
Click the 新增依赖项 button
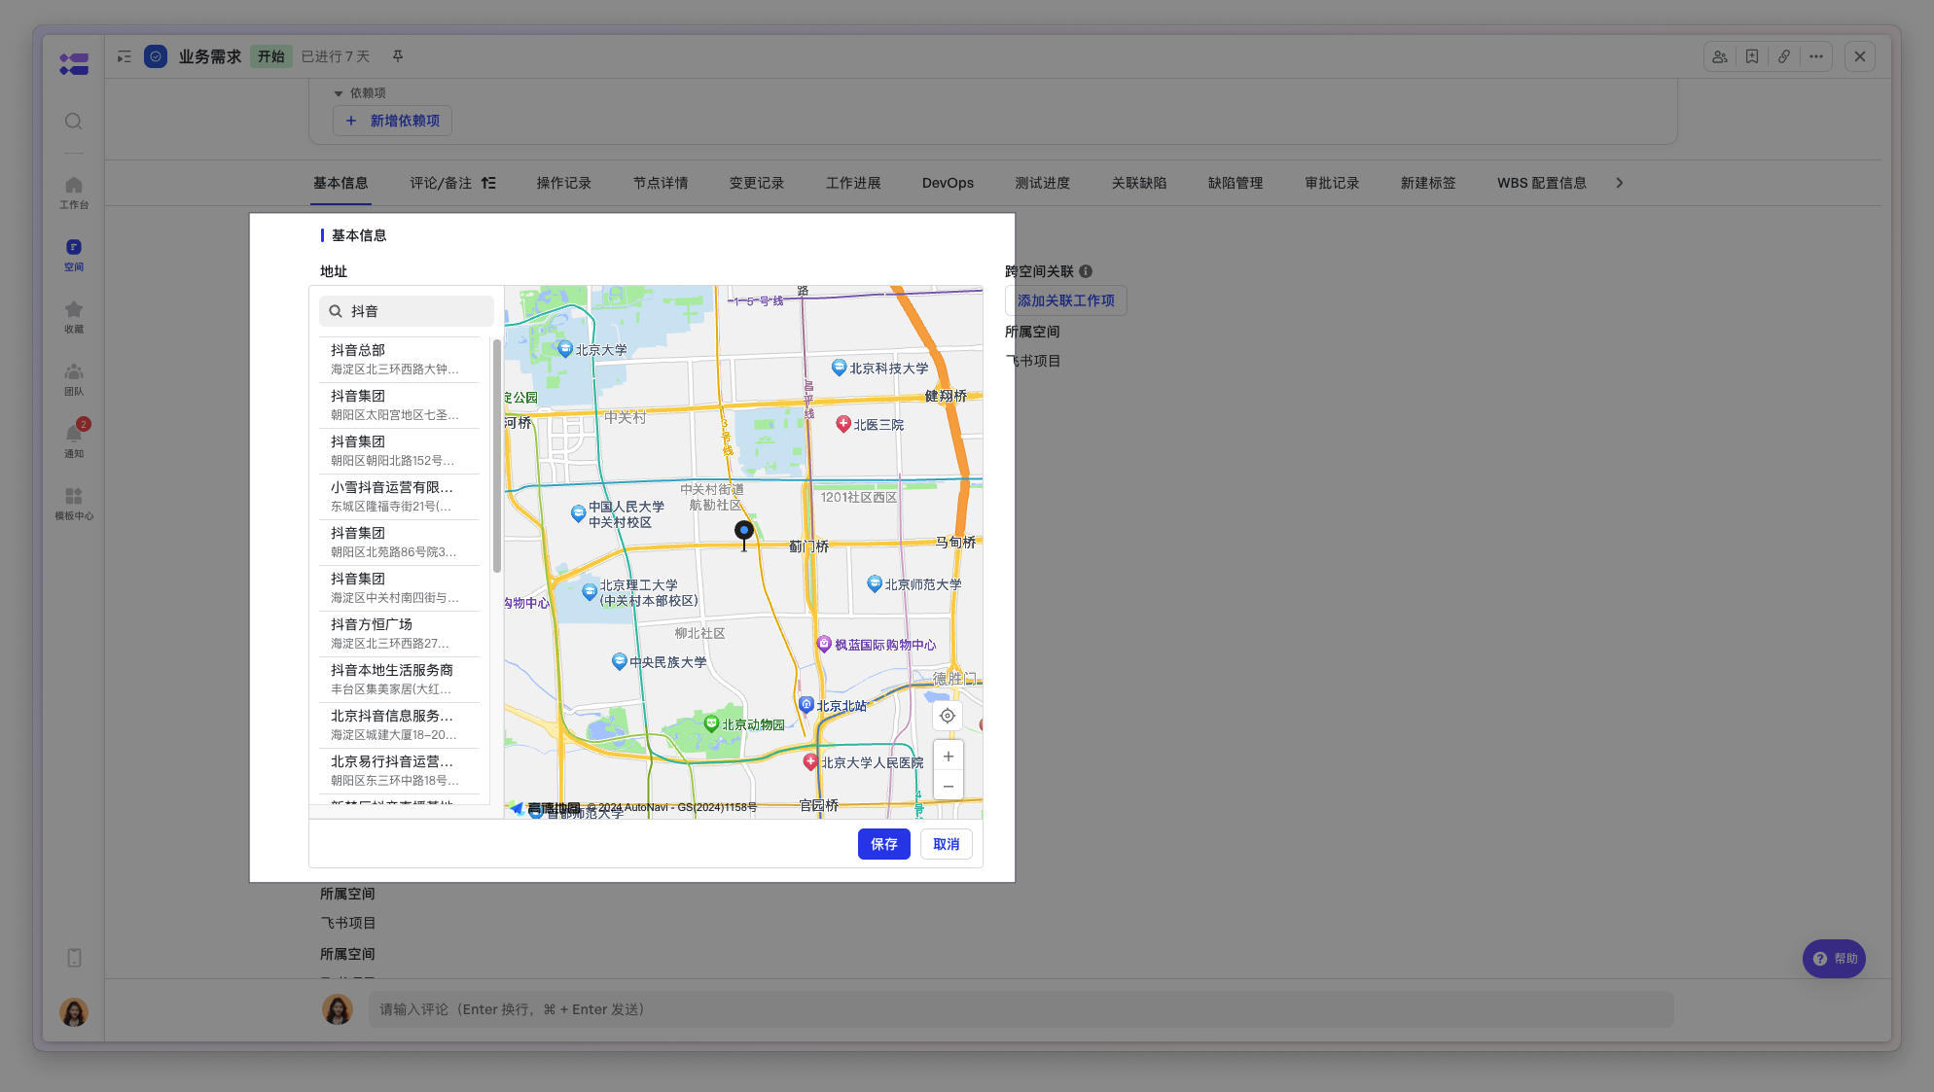(393, 121)
